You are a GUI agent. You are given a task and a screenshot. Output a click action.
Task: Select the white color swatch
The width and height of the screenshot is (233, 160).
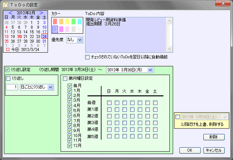(x=80, y=29)
